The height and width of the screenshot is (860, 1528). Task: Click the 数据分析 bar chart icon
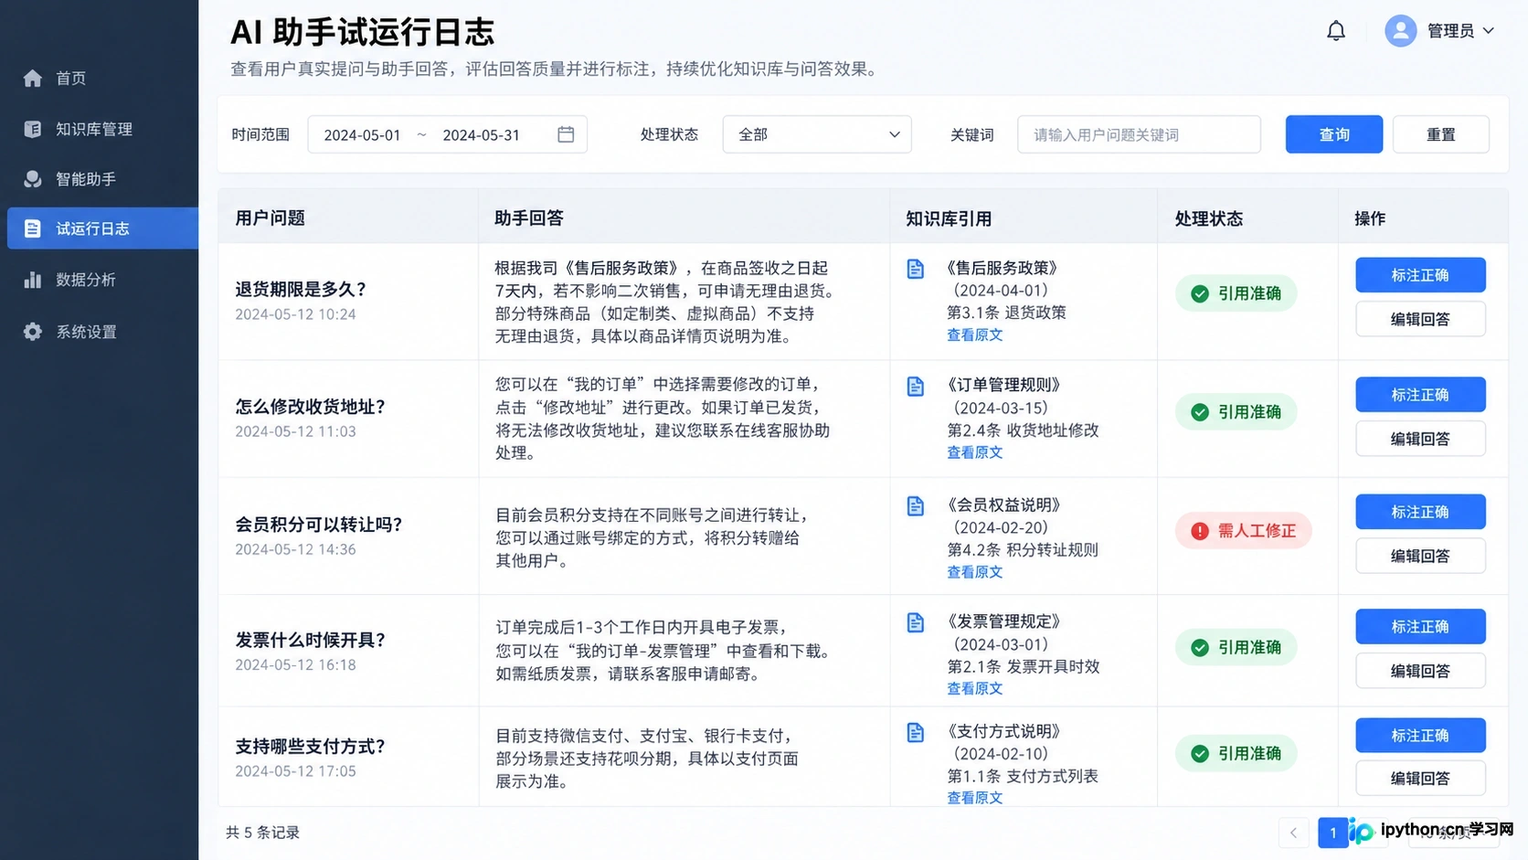(x=33, y=280)
